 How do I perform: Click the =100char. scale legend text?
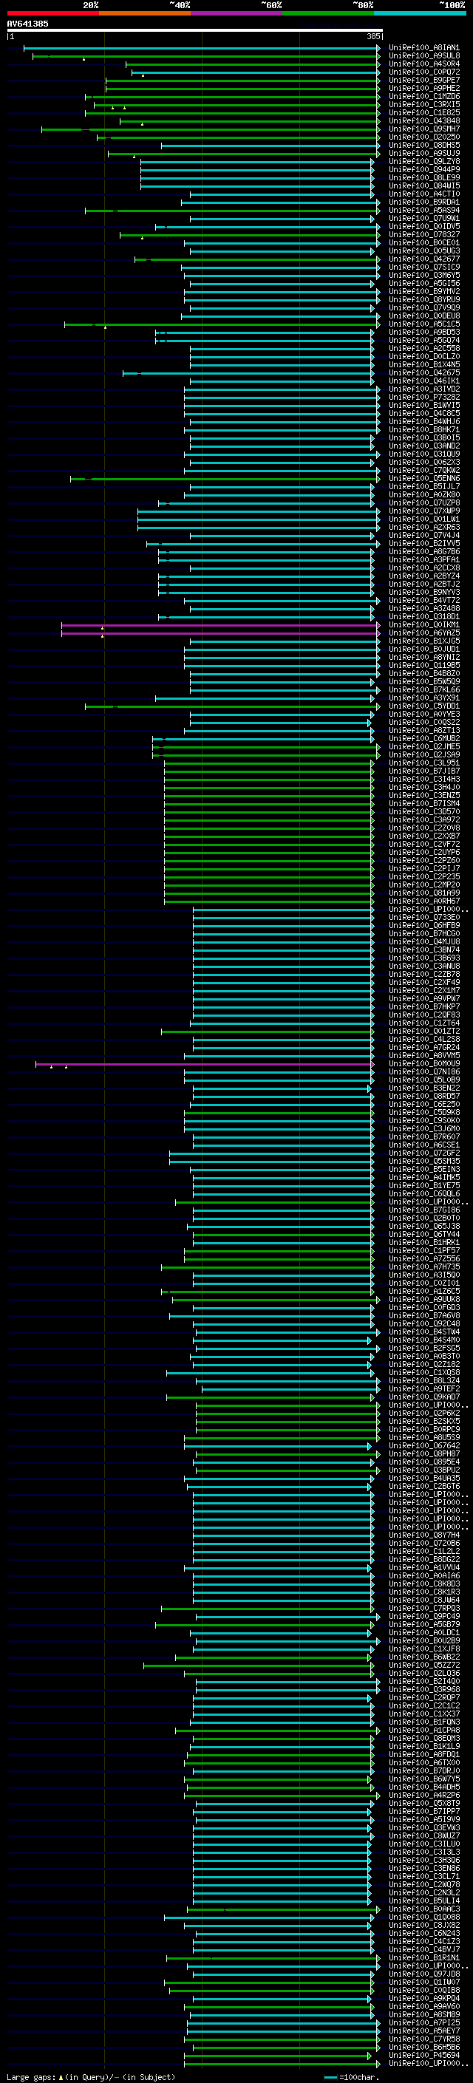tap(360, 2077)
